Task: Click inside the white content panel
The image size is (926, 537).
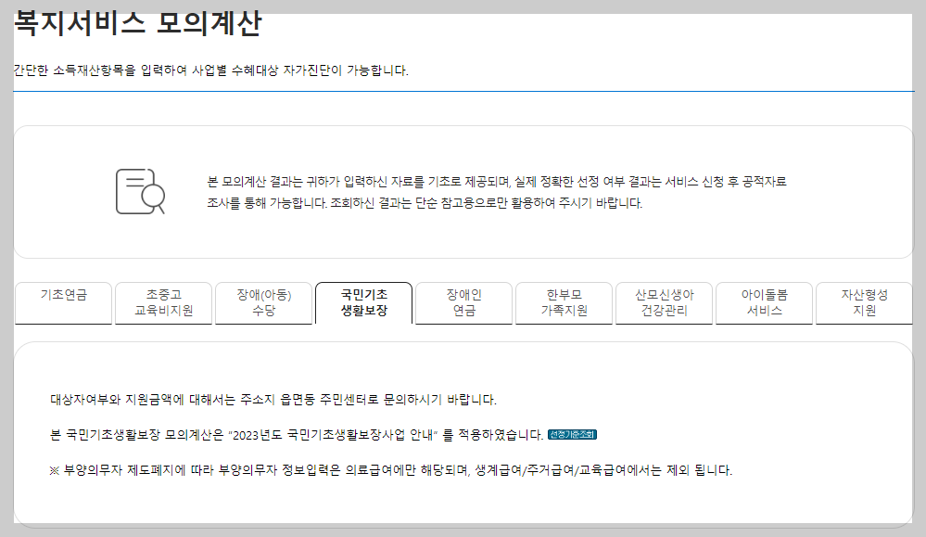Action: [x=463, y=510]
